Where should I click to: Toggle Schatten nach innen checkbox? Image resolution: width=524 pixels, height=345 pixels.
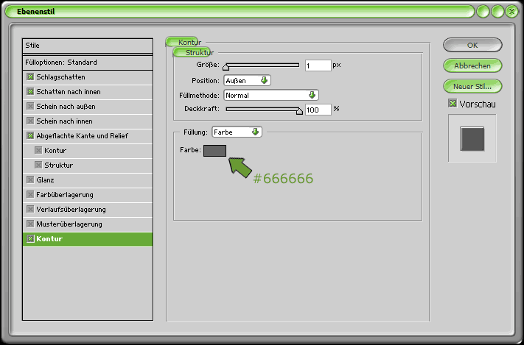[x=30, y=92]
